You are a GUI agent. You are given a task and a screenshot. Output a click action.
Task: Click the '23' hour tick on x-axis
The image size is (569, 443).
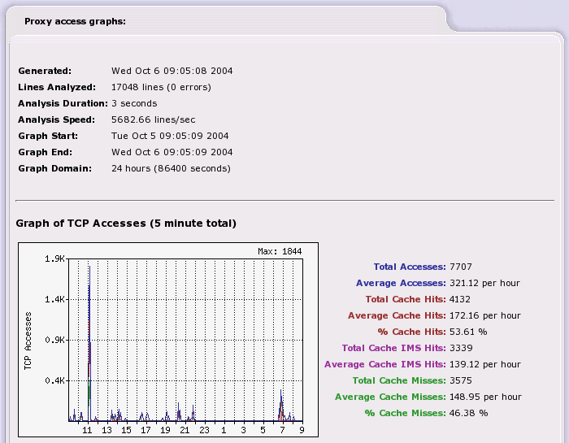205,430
